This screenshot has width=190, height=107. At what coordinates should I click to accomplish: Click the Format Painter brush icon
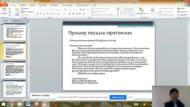click(9, 15)
